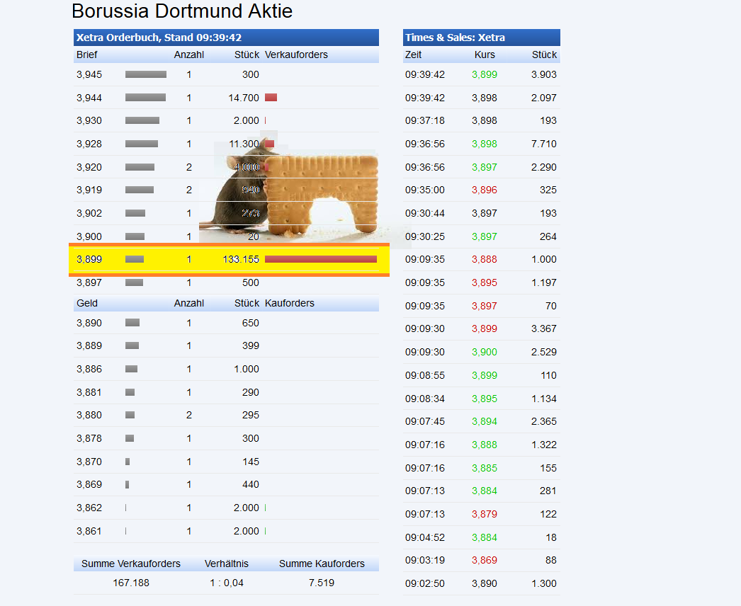The height and width of the screenshot is (606, 741).
Task: Select the total sell orders value 167.188
Action: pos(131,583)
